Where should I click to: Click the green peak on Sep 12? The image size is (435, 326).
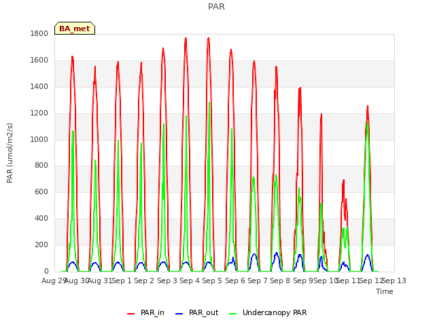coord(367,123)
